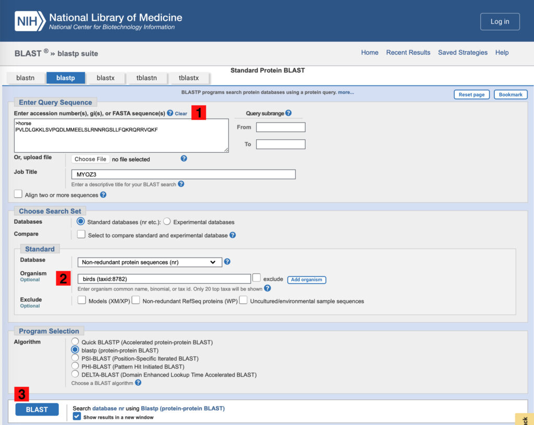Viewport: 534px width, 425px height.
Task: Enable Align two or more sequences checkbox
Action: tap(18, 194)
